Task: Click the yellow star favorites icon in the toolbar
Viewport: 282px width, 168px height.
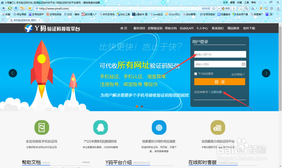Action: [30, 8]
